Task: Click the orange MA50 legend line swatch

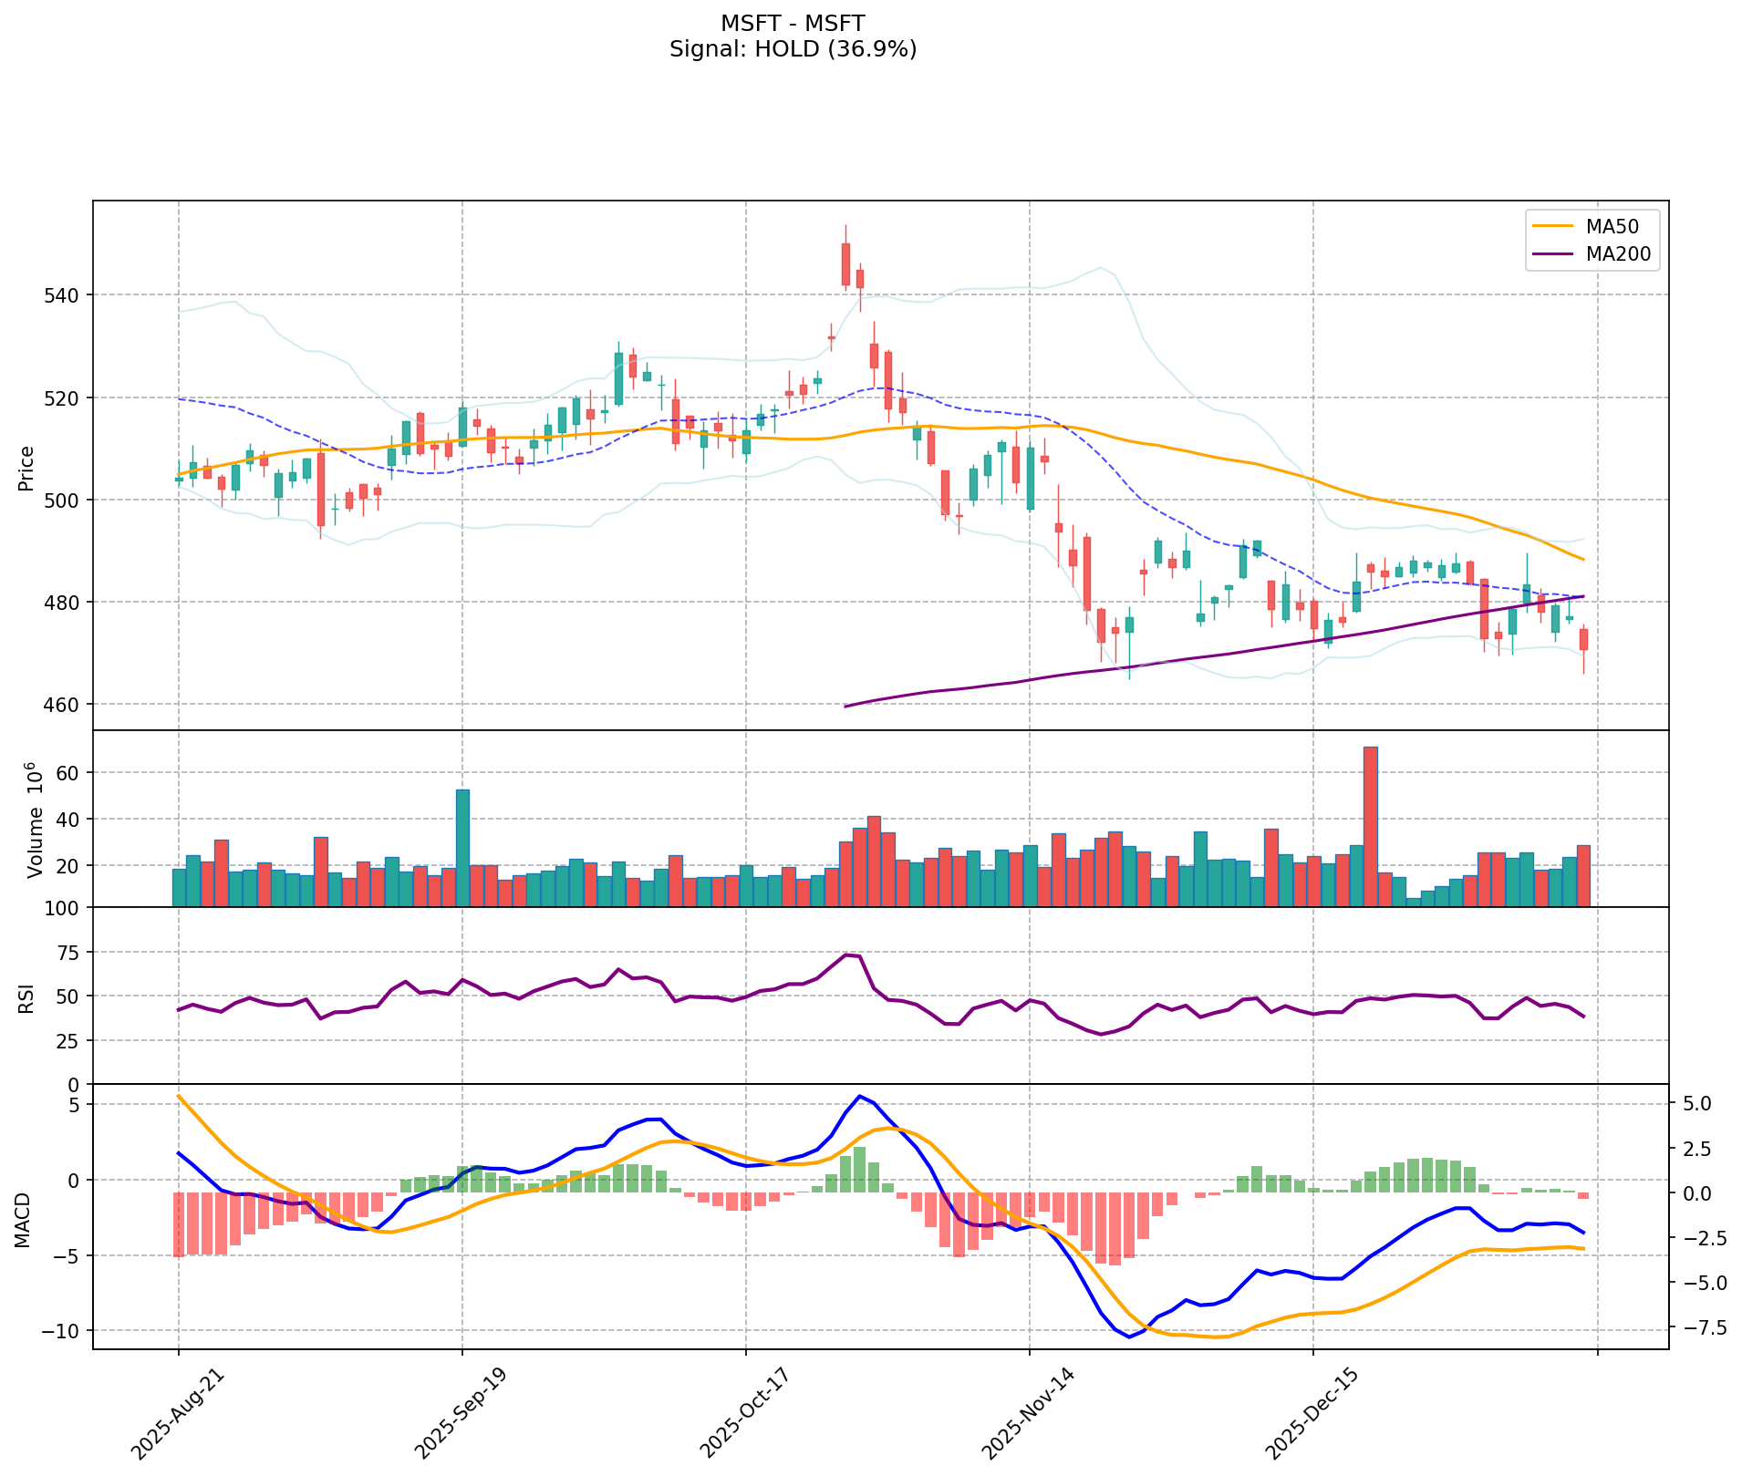Action: coord(1552,225)
